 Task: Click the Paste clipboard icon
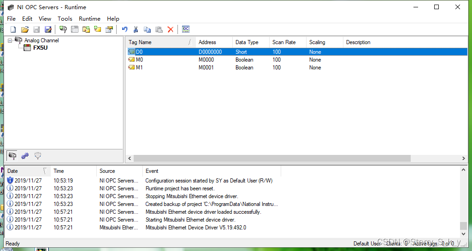pyautogui.click(x=159, y=29)
